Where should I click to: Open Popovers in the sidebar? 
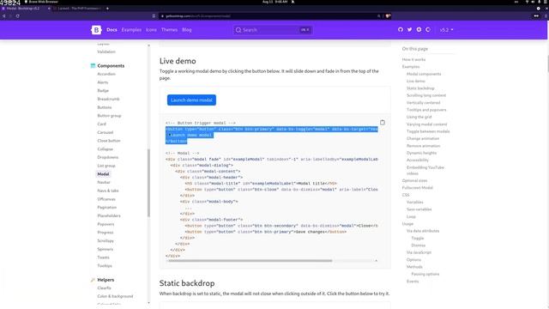(106, 224)
